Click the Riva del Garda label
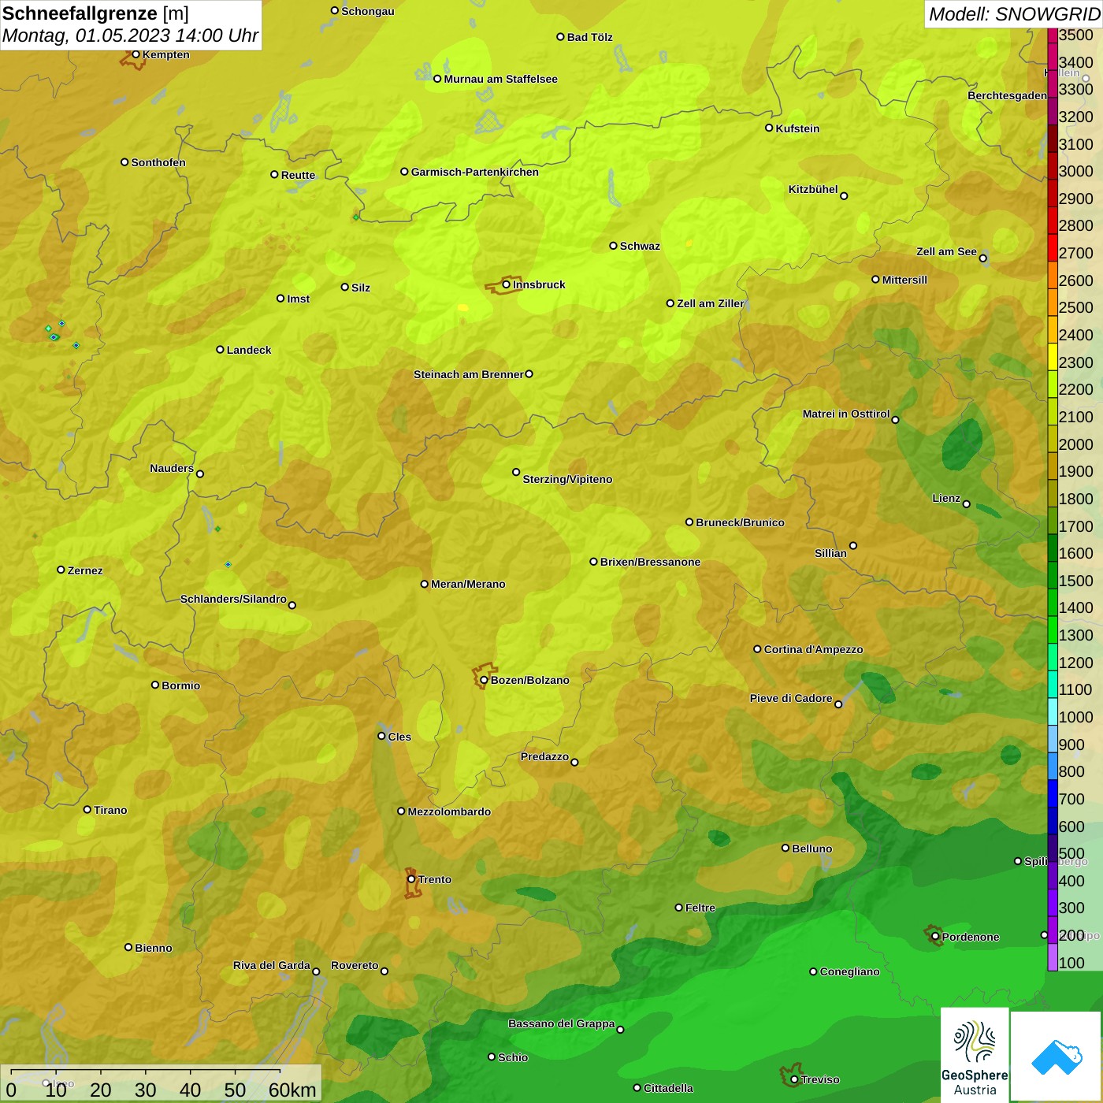This screenshot has width=1103, height=1103. point(272,965)
